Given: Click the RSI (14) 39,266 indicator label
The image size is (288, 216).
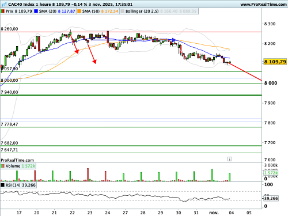Looking at the screenshot, I should (x=21, y=185).
